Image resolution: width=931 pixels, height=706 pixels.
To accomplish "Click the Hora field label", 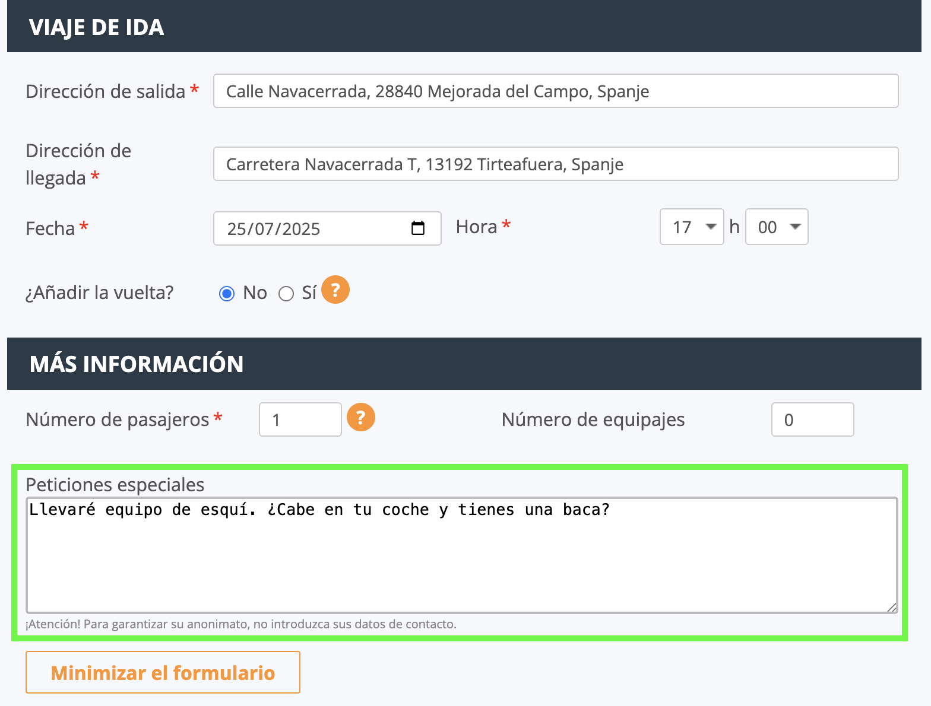I will (477, 227).
